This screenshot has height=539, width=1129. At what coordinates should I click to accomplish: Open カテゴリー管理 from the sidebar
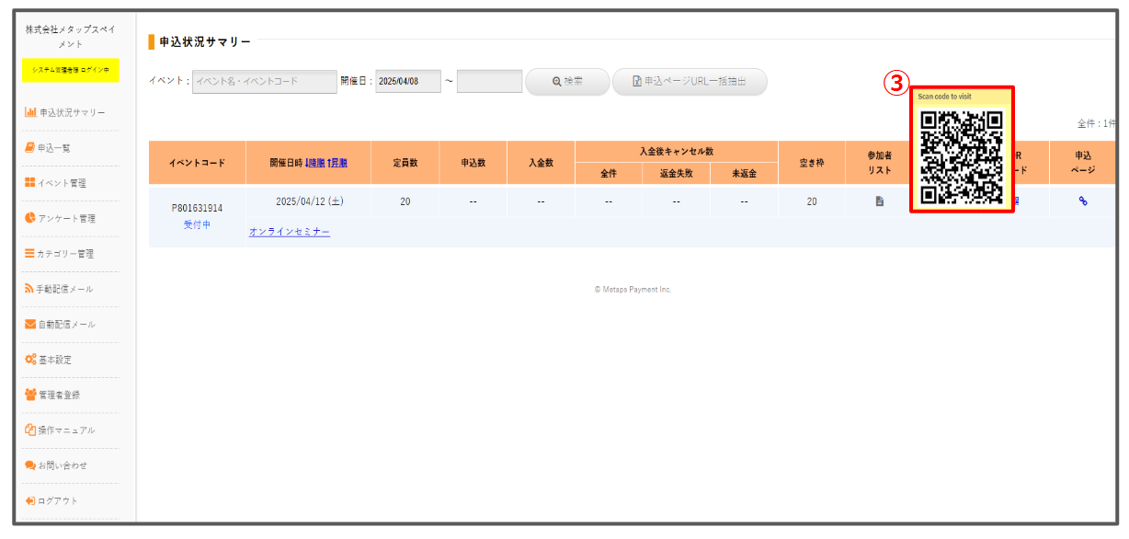pyautogui.click(x=65, y=254)
